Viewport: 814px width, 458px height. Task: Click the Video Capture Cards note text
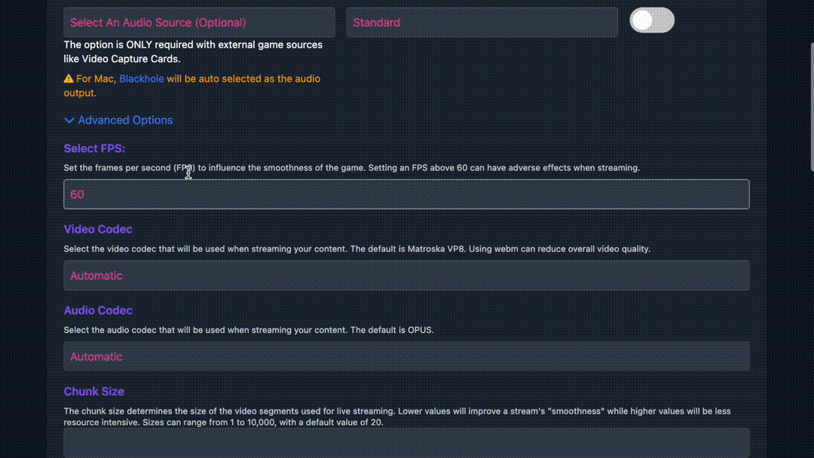(x=193, y=51)
